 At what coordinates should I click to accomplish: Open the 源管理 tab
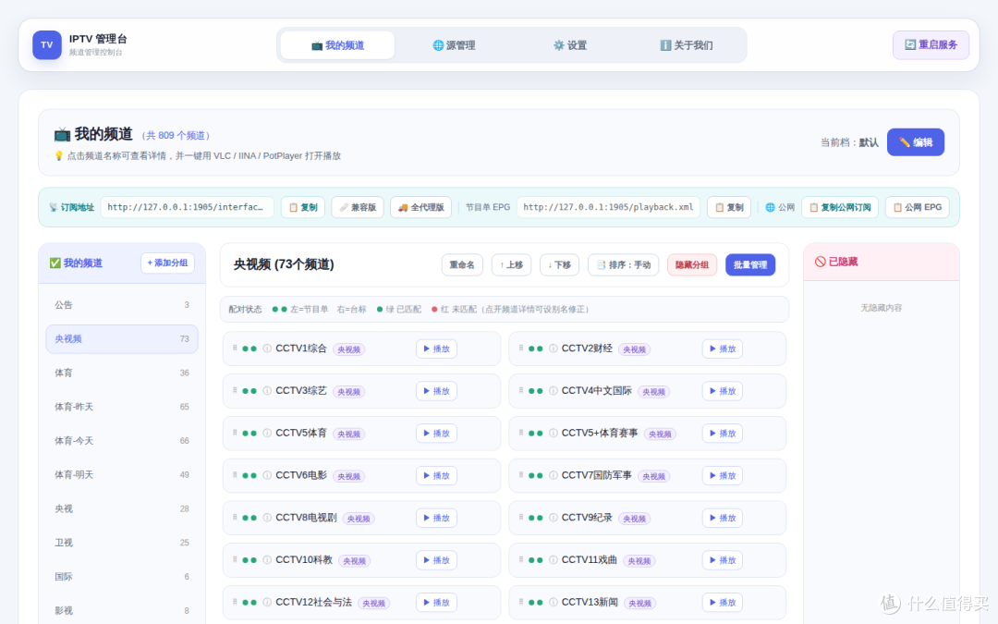coord(454,45)
